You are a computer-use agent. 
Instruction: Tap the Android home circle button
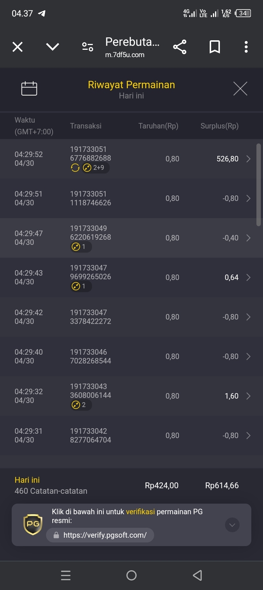(131, 575)
